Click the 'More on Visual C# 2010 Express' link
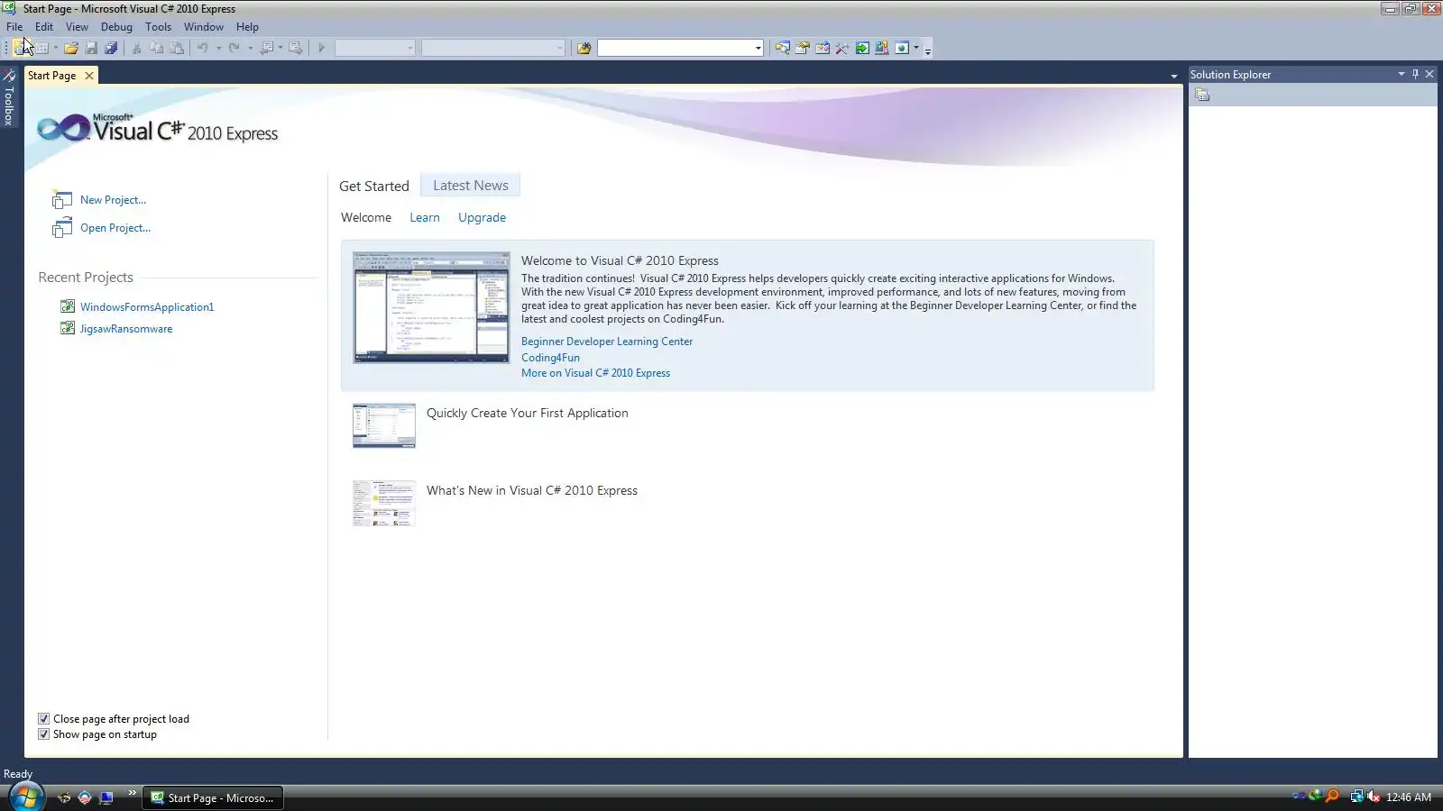1443x811 pixels. [x=595, y=373]
